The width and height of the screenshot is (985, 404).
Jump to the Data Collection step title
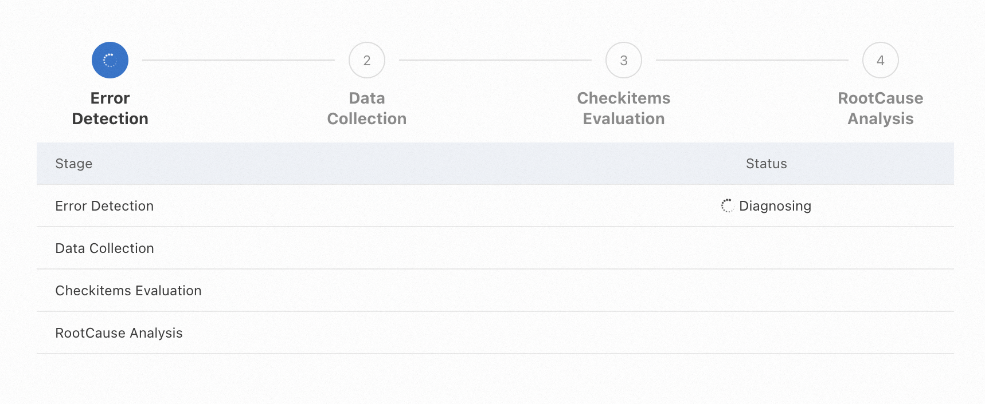pos(367,108)
